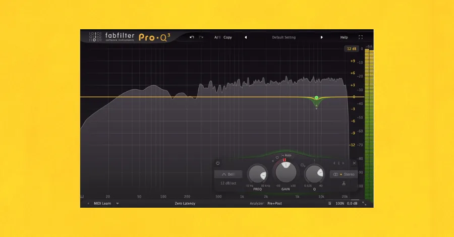Enable full screen mode icon

click(361, 37)
